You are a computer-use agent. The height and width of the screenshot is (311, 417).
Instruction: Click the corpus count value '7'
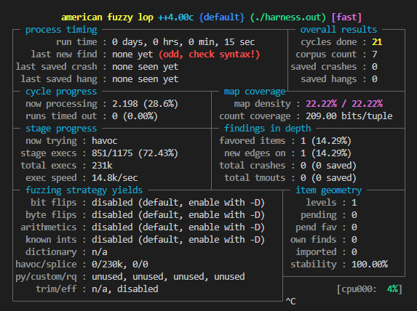[375, 54]
